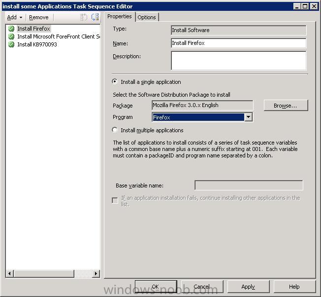321x297 pixels.
Task: Expand the Program dropdown arrow
Action: pos(248,117)
